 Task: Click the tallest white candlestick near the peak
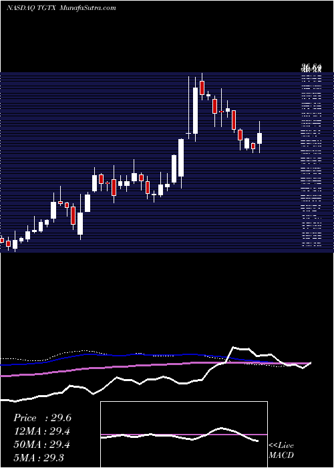[x=195, y=109]
